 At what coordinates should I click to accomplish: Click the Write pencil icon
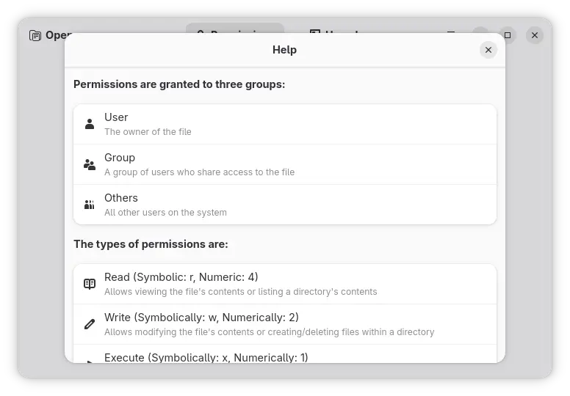pyautogui.click(x=90, y=324)
